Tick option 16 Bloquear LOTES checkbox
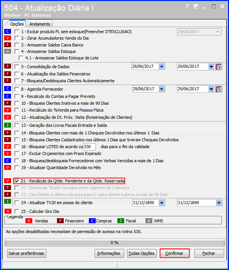This screenshot has height=270, width=229. (x=17, y=147)
